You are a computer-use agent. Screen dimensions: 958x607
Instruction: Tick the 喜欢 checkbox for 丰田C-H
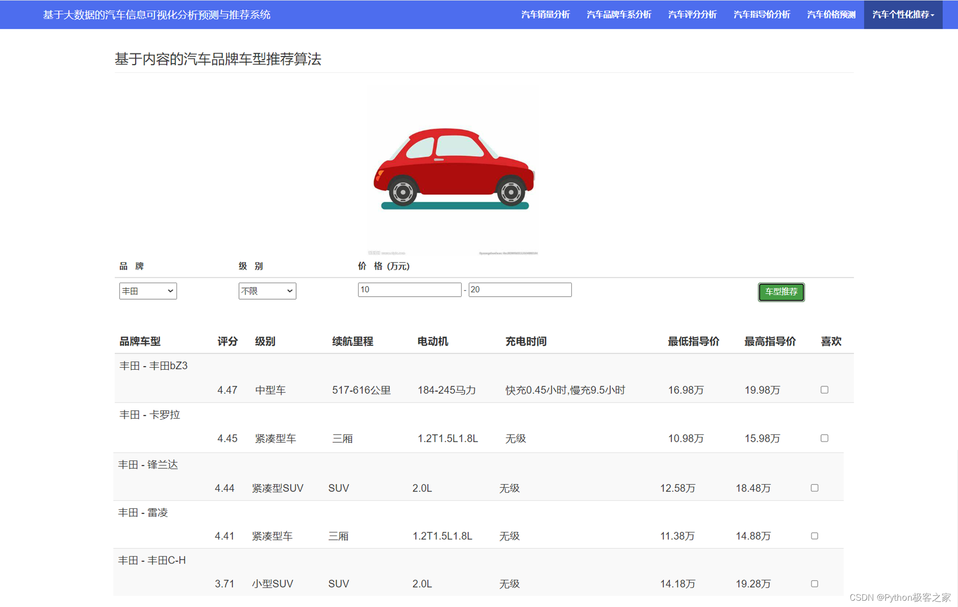point(814,584)
